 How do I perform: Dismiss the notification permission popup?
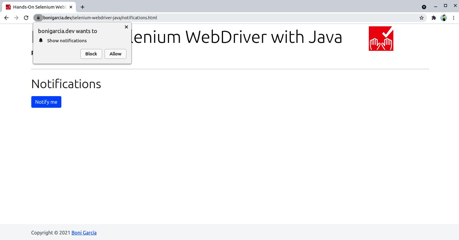pos(126,27)
